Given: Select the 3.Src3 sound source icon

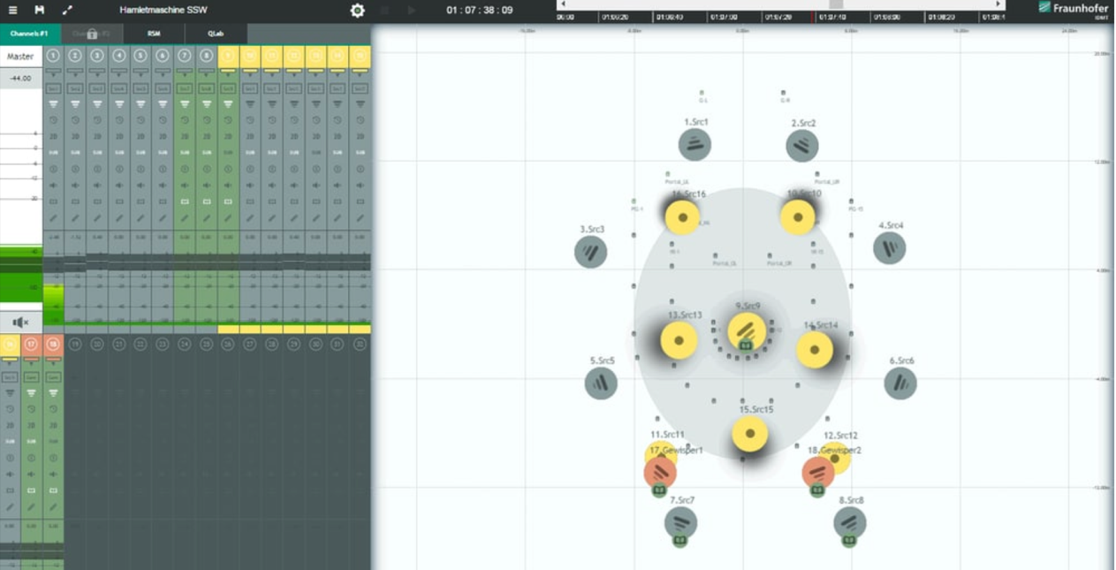Looking at the screenshot, I should pos(591,253).
